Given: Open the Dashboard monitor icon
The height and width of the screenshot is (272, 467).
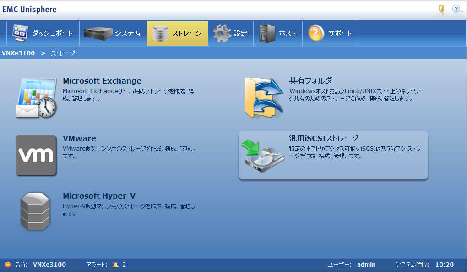Looking at the screenshot, I should (20, 33).
